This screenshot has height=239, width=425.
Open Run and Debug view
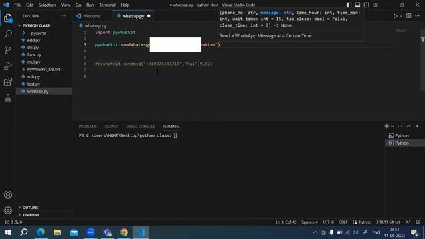pyautogui.click(x=8, y=66)
